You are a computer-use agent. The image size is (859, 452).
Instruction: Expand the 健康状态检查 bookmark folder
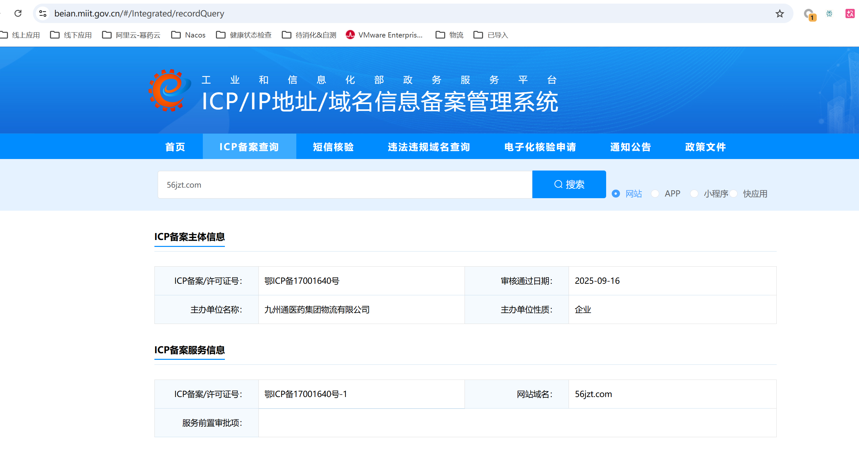[244, 35]
